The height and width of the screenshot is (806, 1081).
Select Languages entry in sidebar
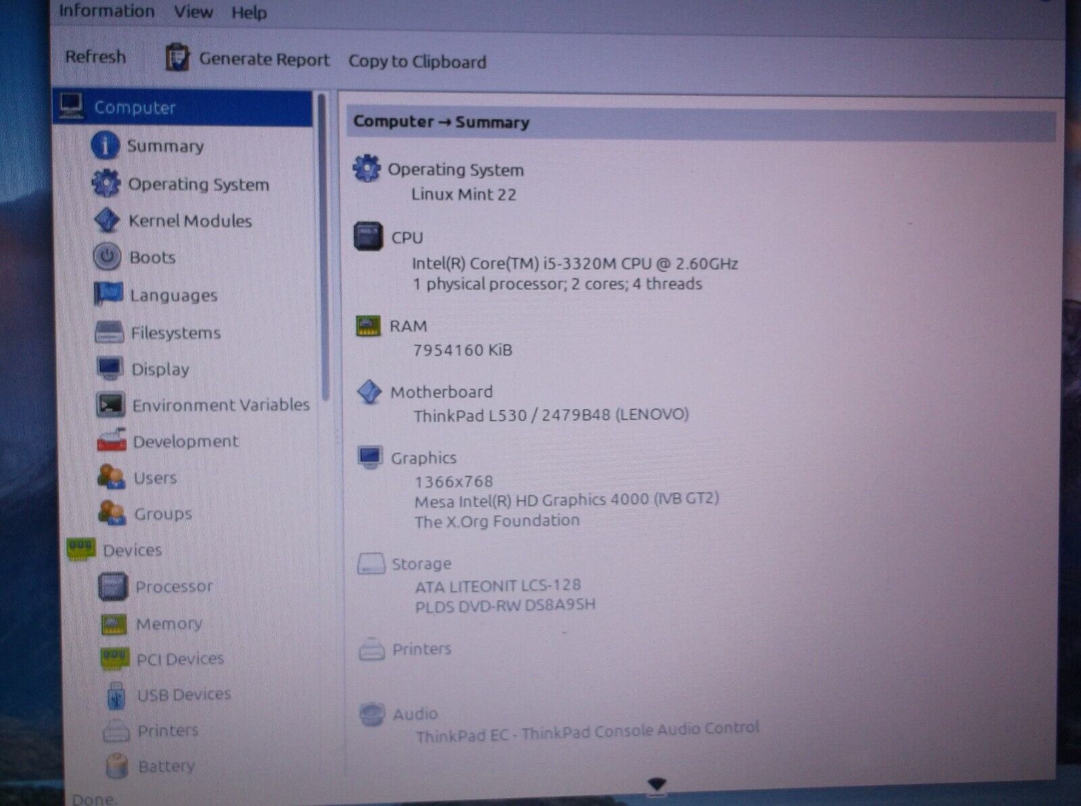(174, 295)
